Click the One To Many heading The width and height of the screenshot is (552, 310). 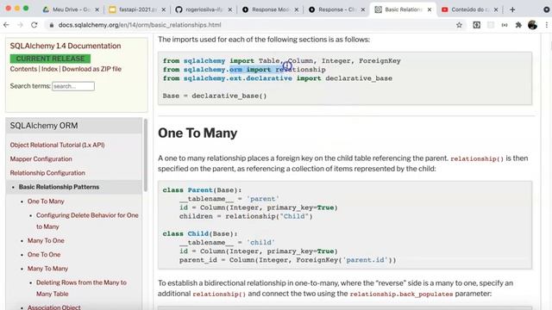tap(198, 133)
